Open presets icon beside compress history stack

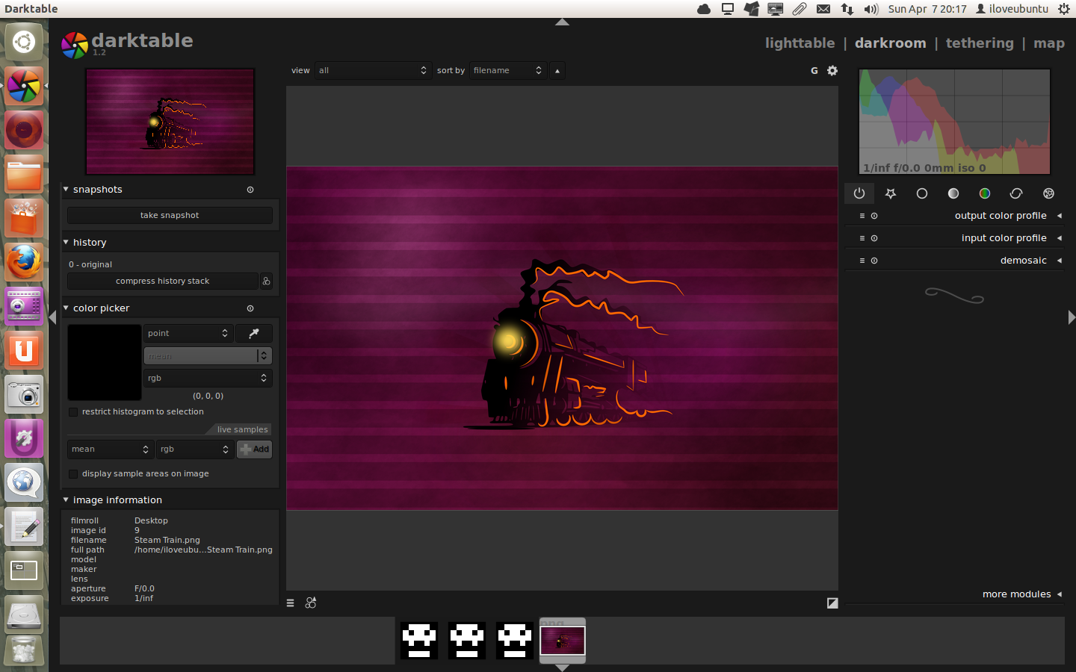point(266,281)
